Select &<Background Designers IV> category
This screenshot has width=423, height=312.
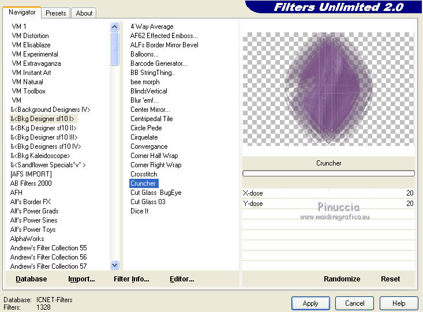click(x=50, y=110)
